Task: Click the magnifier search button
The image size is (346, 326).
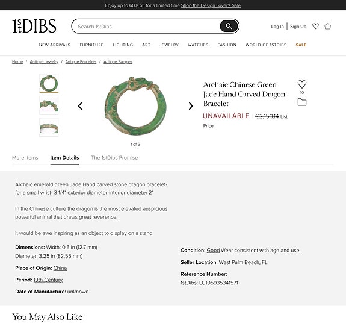Action: coord(229,27)
